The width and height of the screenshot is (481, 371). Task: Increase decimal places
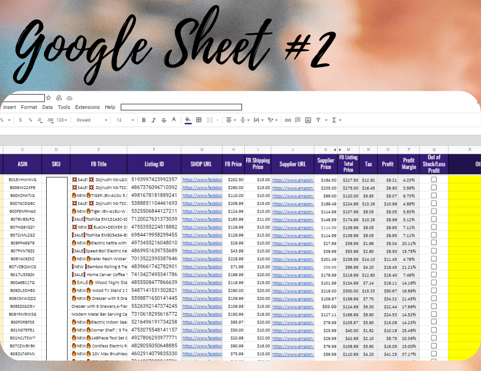[x=50, y=120]
